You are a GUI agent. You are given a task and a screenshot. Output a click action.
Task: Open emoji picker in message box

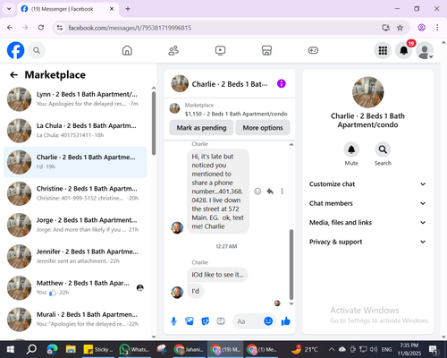pyautogui.click(x=268, y=321)
